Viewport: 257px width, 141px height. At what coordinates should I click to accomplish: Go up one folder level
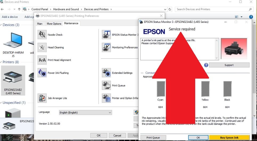point(19,9)
